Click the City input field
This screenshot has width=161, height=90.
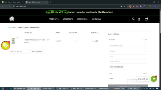click(x=128, y=56)
